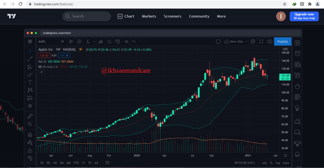Image resolution: width=324 pixels, height=168 pixels.
Task: Select the 1D time range
Action: tap(42, 163)
